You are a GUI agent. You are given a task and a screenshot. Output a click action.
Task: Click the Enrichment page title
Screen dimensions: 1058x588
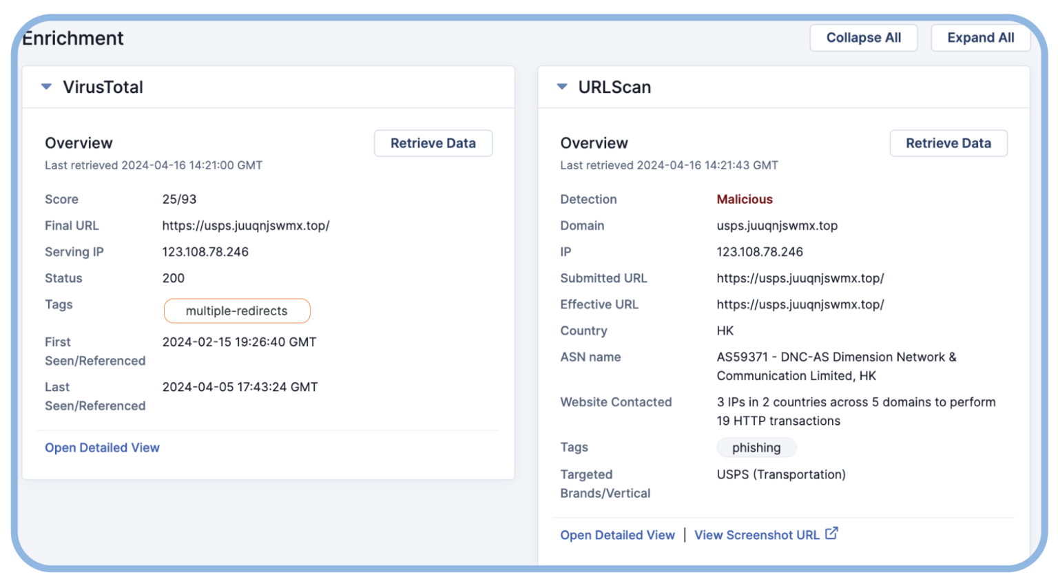coord(72,38)
